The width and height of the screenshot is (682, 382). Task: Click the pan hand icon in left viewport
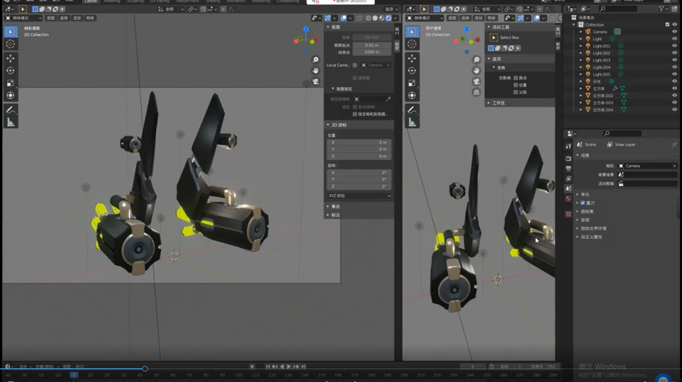(x=316, y=70)
